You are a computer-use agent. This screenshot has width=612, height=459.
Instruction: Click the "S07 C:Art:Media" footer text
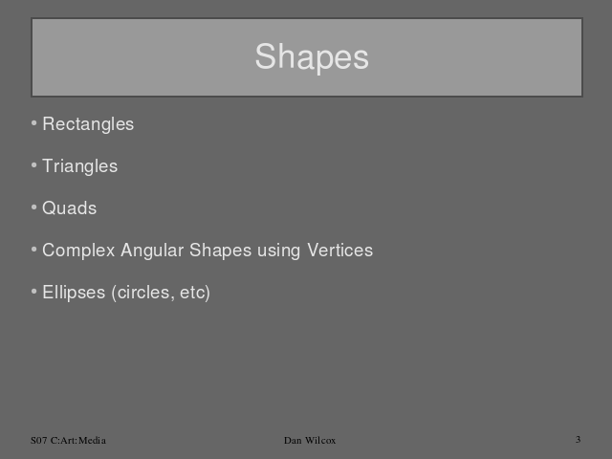click(x=68, y=440)
